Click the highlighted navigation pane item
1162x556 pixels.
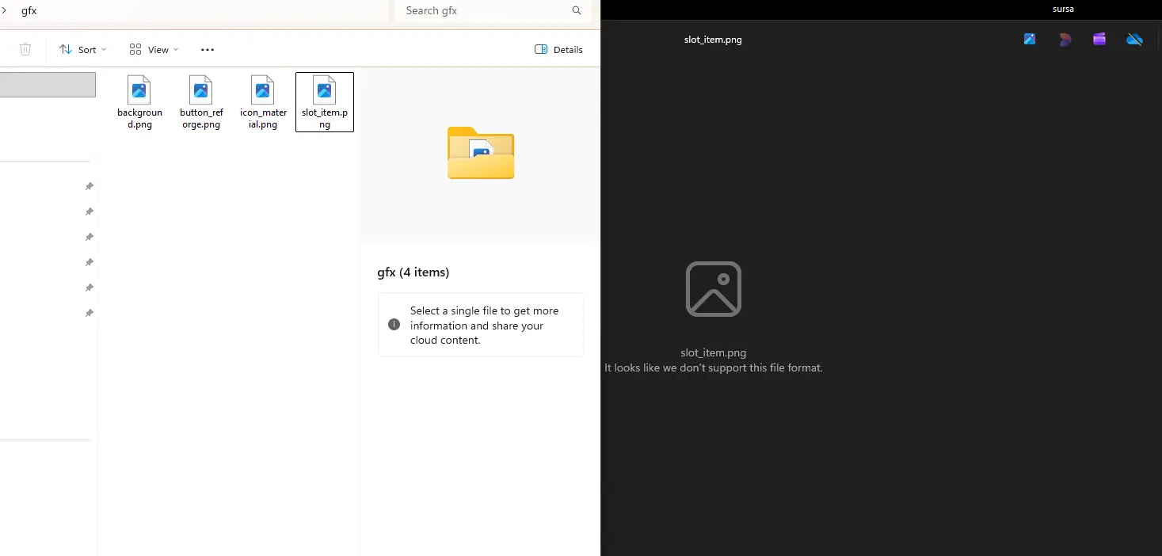[x=48, y=85]
